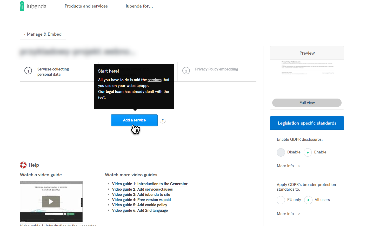Screen dimensions: 366x226
Task: Select All users radio option
Action: 308,200
